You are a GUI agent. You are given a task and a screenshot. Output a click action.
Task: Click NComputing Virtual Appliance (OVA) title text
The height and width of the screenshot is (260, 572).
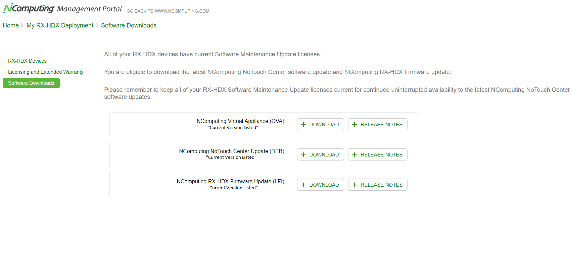pos(240,121)
